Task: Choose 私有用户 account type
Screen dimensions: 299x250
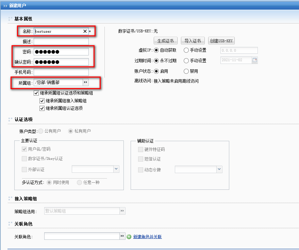Action: [70, 131]
